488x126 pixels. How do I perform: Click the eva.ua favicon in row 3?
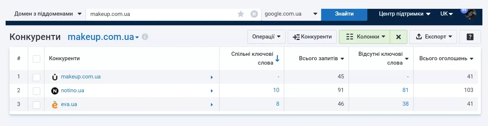point(55,105)
